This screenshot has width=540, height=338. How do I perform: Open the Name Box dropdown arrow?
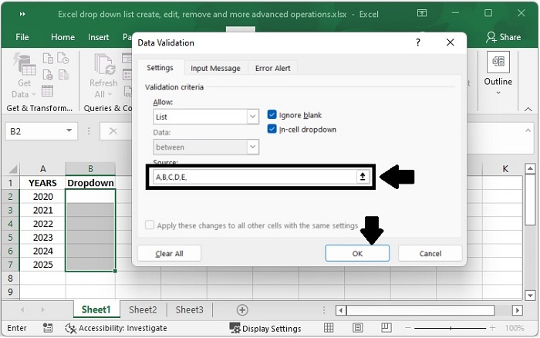(69, 130)
